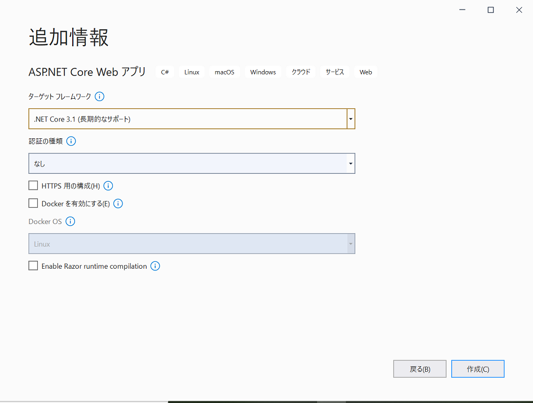
Task: Click the C# tag
Action: coord(165,72)
